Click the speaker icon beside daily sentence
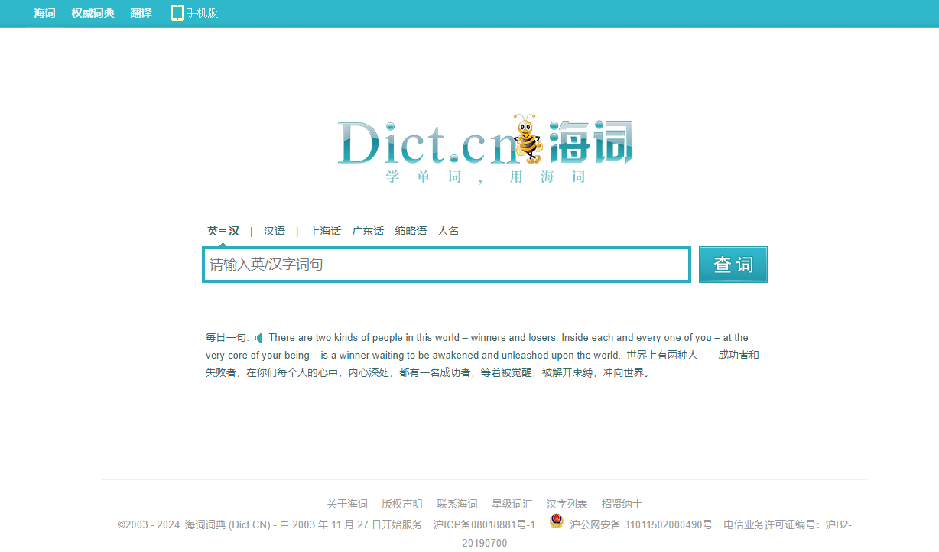 (258, 338)
